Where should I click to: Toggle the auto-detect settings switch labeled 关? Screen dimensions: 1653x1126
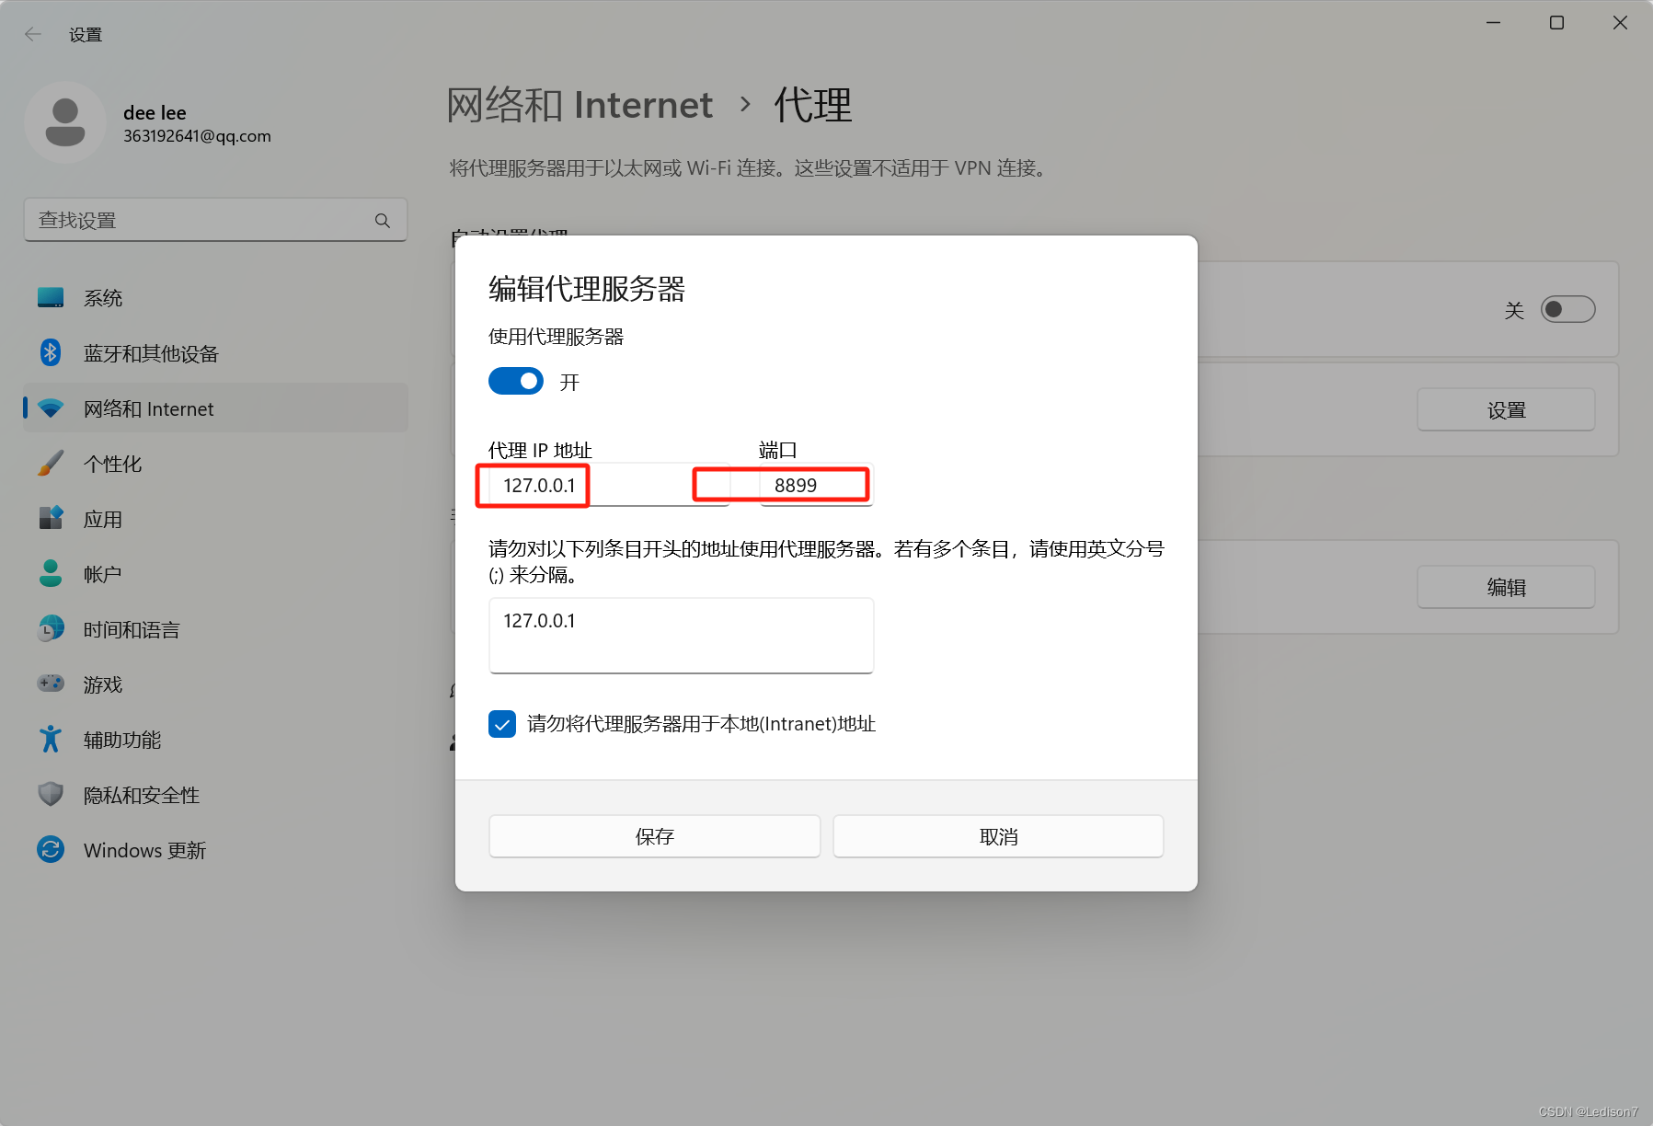[1567, 309]
